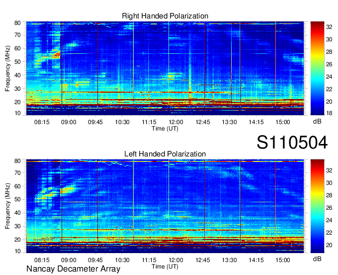
Task: Click 10 frequency tick of Left Handed plot
Action: 17,251
